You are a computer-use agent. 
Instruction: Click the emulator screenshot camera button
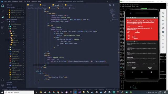pos(163,32)
